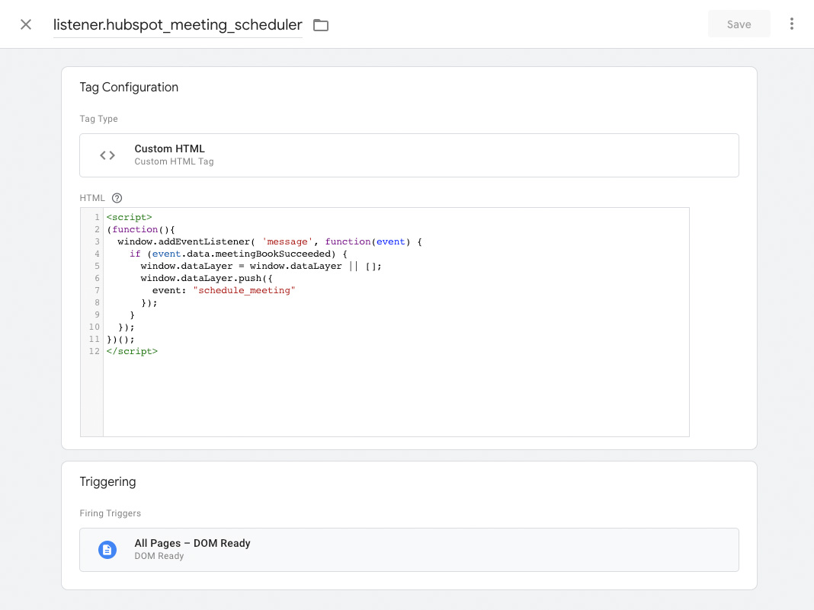Click line number 1 in the editor
814x610 pixels.
[96, 217]
